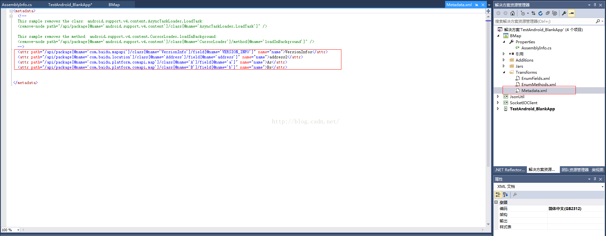Toggle the highlighted Preview Selected Items button
Viewport: 606px width, 236px height.
571,13
